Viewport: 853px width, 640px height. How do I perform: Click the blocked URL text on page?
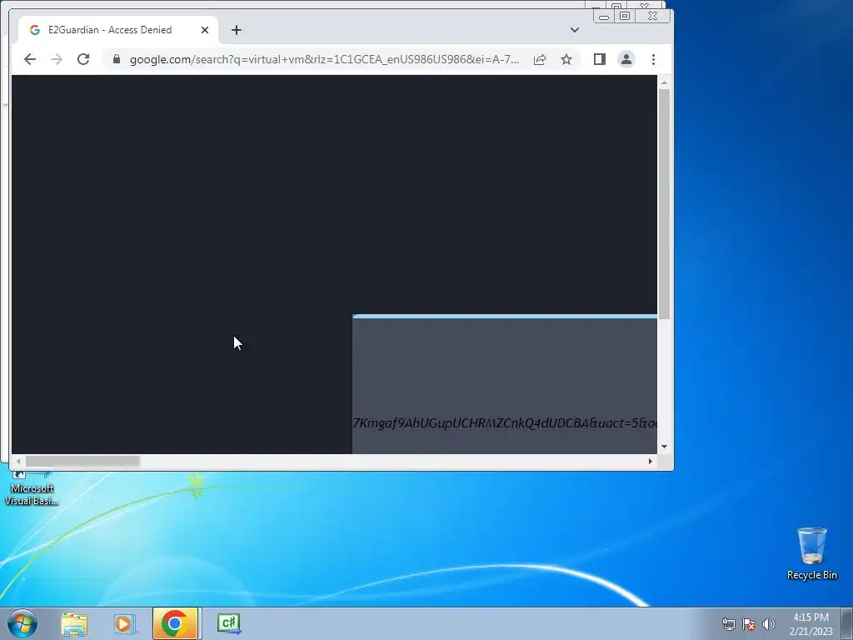(x=505, y=423)
